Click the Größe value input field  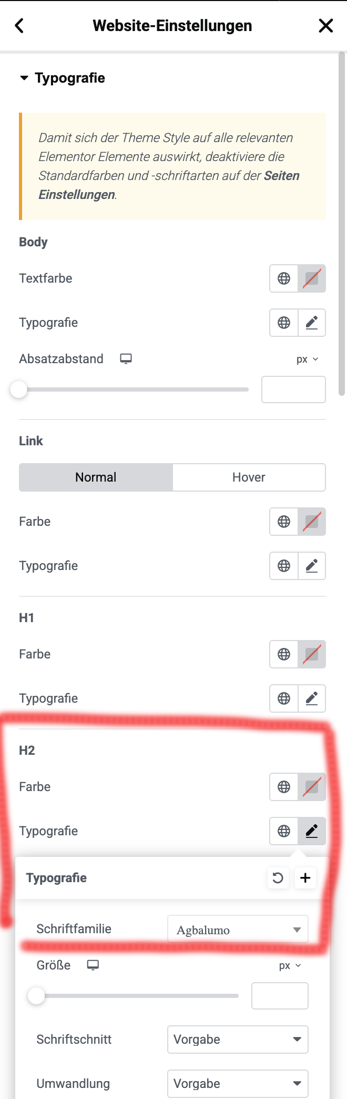pyautogui.click(x=280, y=996)
